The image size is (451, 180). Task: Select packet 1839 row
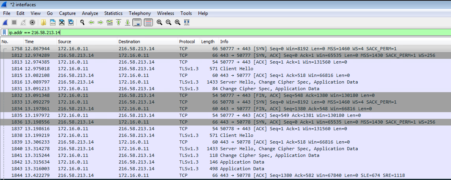pyautogui.click(x=225, y=142)
